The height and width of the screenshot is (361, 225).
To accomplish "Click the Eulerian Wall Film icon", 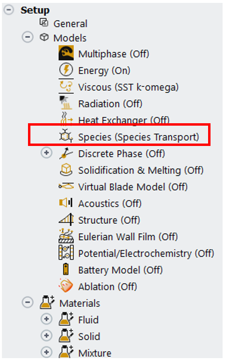I will point(66,236).
